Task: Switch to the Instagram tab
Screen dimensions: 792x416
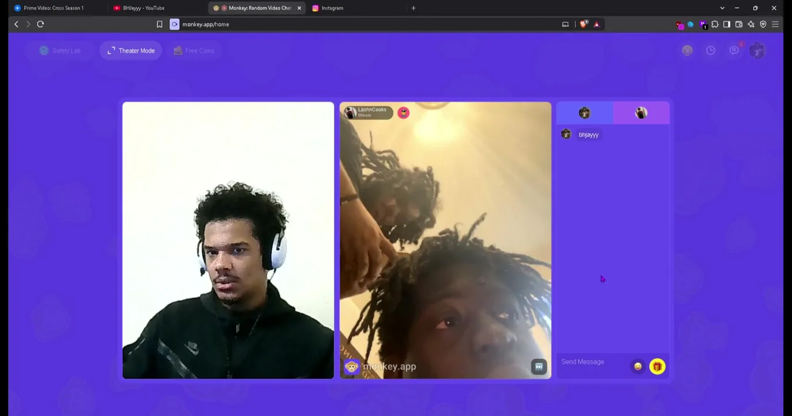Action: (332, 8)
